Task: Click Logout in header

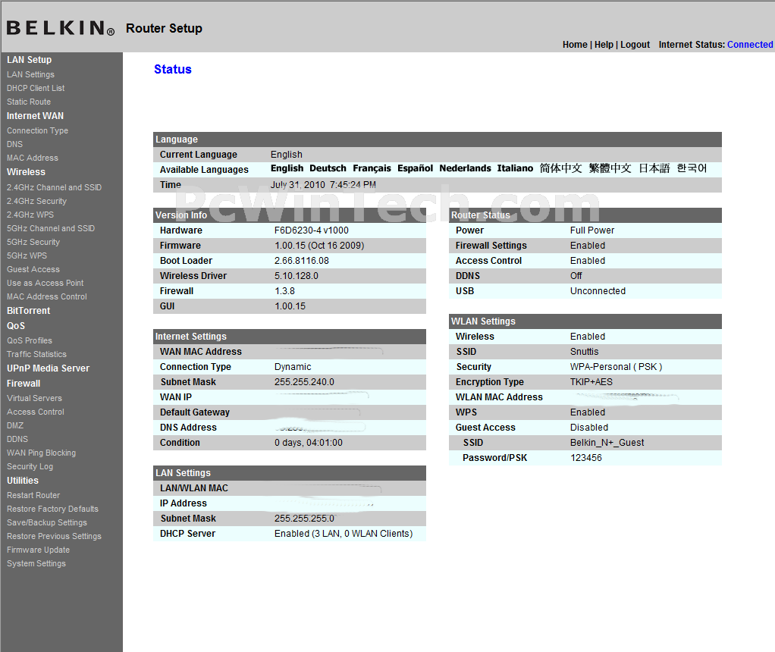Action: pos(635,45)
